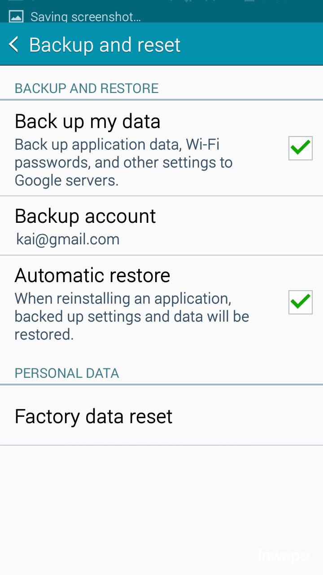Tap the kai@gmail.com account email

pos(68,239)
